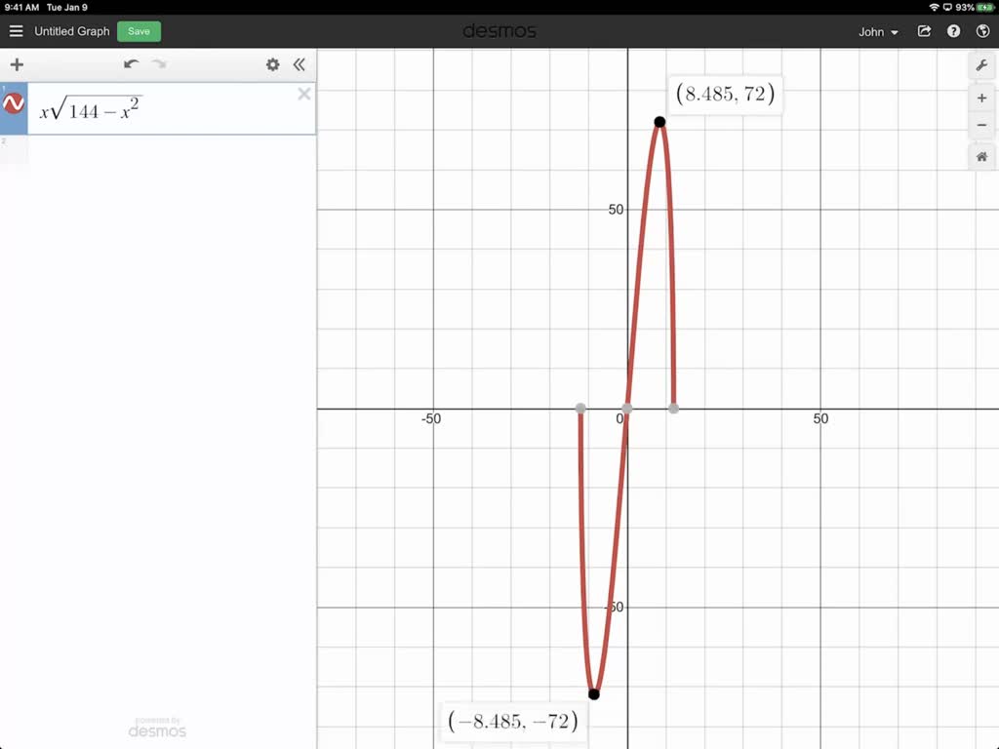Screen dimensions: 999x749
Task: Zoom in using the plus icon
Action: tap(981, 98)
